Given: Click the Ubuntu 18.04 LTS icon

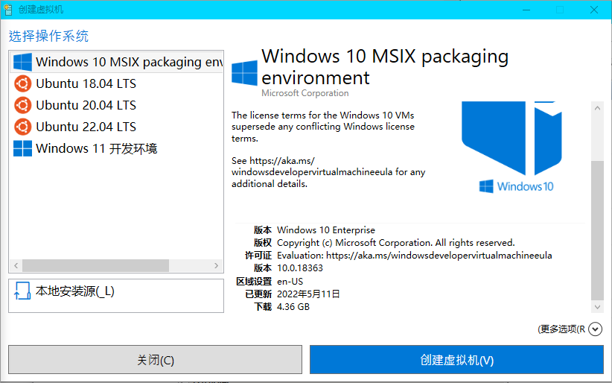Looking at the screenshot, I should pos(22,83).
